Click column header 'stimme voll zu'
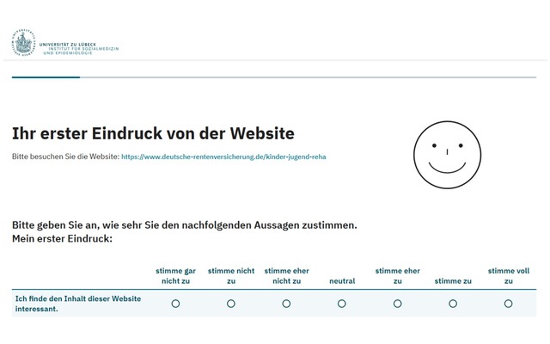 pyautogui.click(x=508, y=276)
